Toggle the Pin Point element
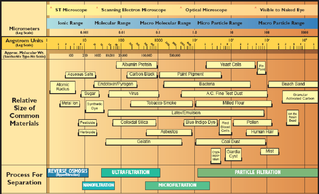 tap(261, 67)
